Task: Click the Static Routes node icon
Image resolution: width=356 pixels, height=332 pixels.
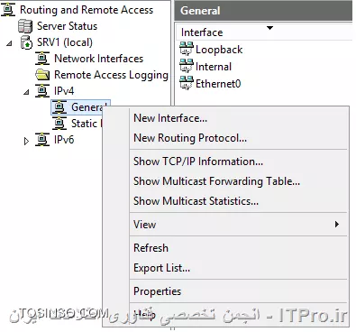Action: [x=59, y=124]
